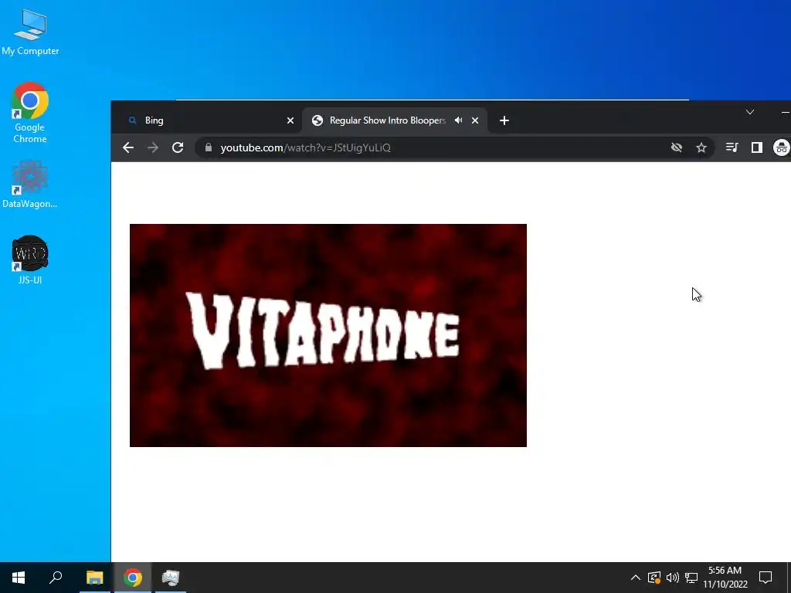
Task: Open third-party cookies blocked eye icon
Action: tap(677, 147)
